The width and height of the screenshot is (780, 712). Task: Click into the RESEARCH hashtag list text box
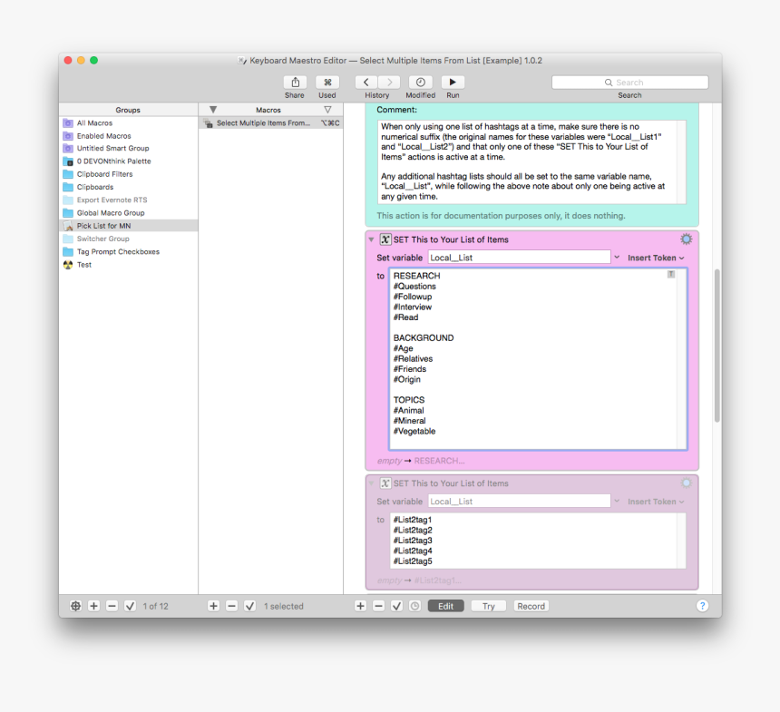538,359
